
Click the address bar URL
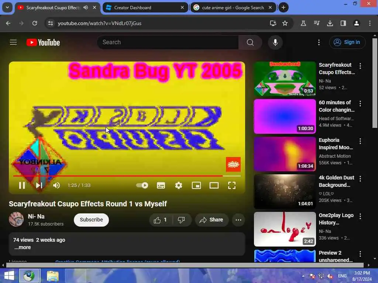pos(100,23)
